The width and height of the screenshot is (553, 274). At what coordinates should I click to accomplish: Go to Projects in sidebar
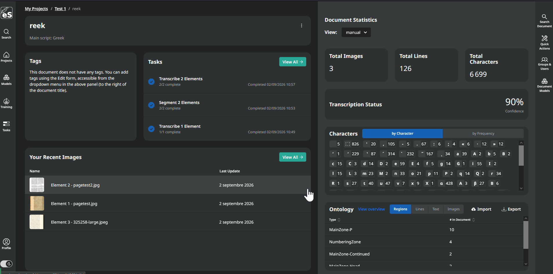click(6, 57)
